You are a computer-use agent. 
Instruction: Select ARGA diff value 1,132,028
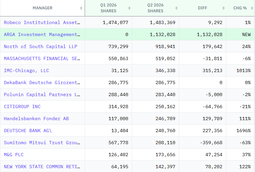209,35
